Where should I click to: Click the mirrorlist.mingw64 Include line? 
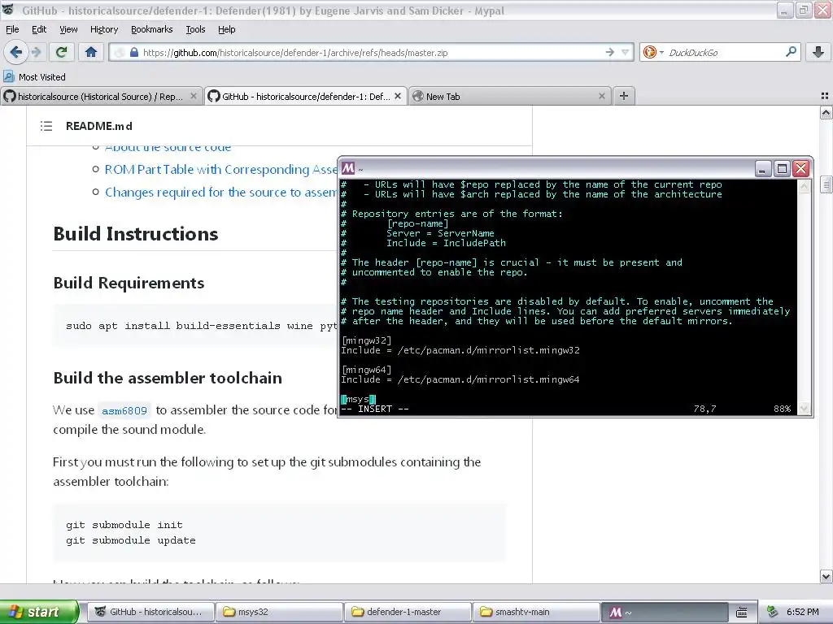pyautogui.click(x=460, y=380)
